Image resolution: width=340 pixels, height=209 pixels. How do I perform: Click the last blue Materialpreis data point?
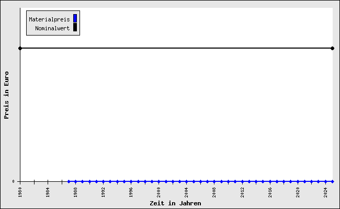[x=332, y=181]
